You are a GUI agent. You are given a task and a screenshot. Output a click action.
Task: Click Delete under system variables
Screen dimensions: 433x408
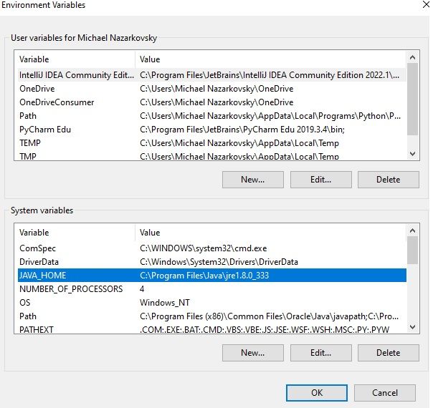pyautogui.click(x=388, y=353)
